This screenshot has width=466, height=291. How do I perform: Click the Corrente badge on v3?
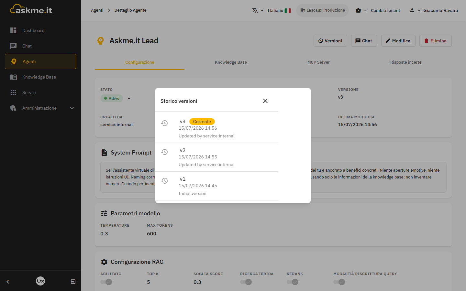202,122
